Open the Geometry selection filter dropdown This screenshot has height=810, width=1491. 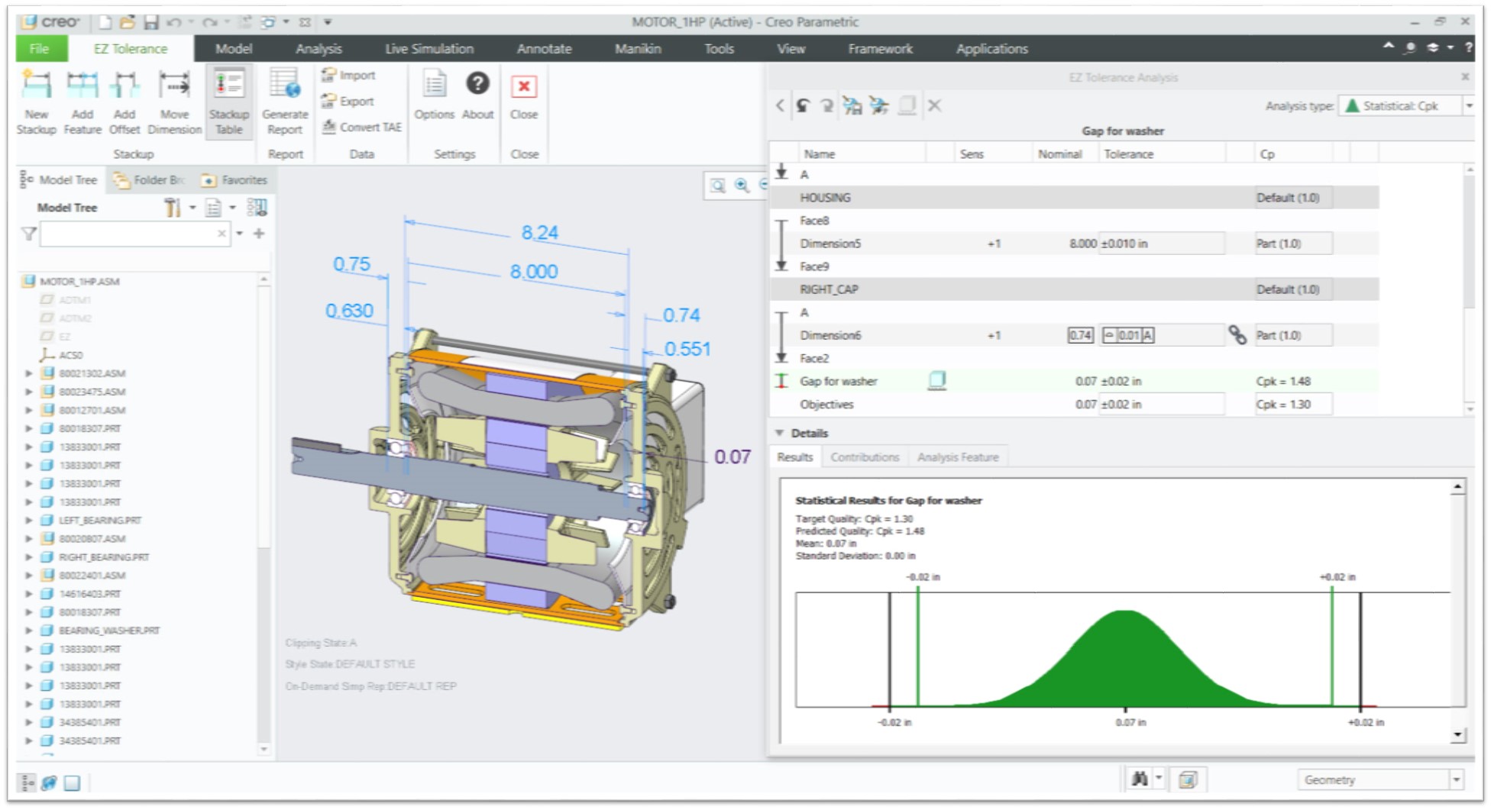pyautogui.click(x=1456, y=779)
